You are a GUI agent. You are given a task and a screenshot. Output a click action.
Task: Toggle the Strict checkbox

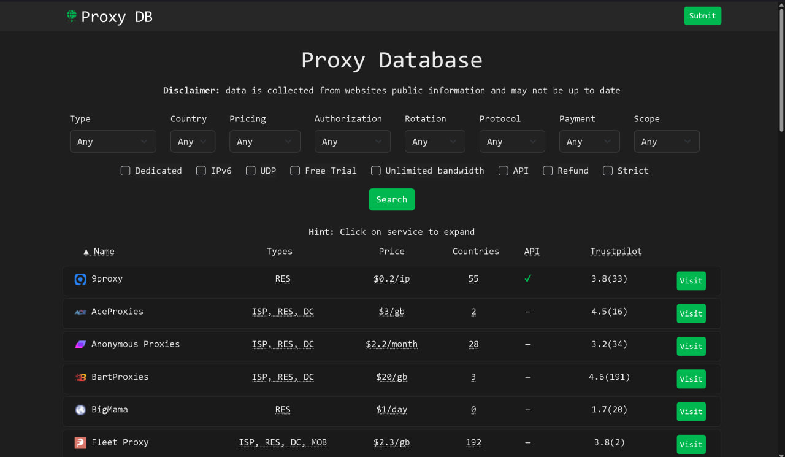pos(608,171)
